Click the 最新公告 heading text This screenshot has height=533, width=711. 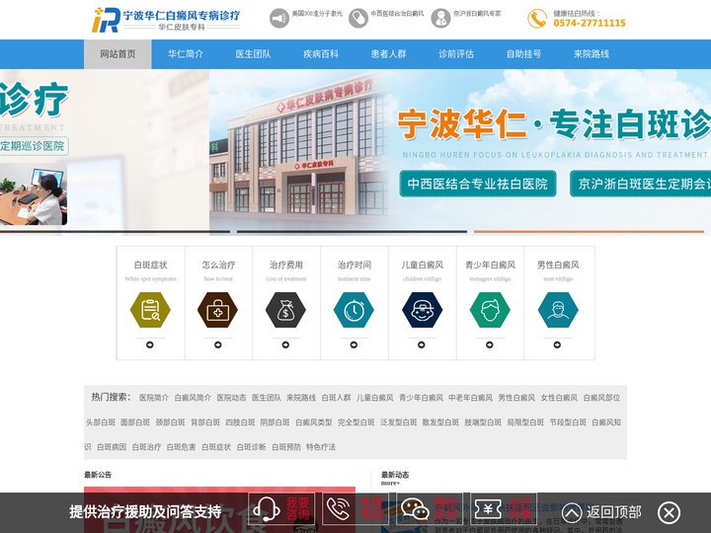[98, 475]
